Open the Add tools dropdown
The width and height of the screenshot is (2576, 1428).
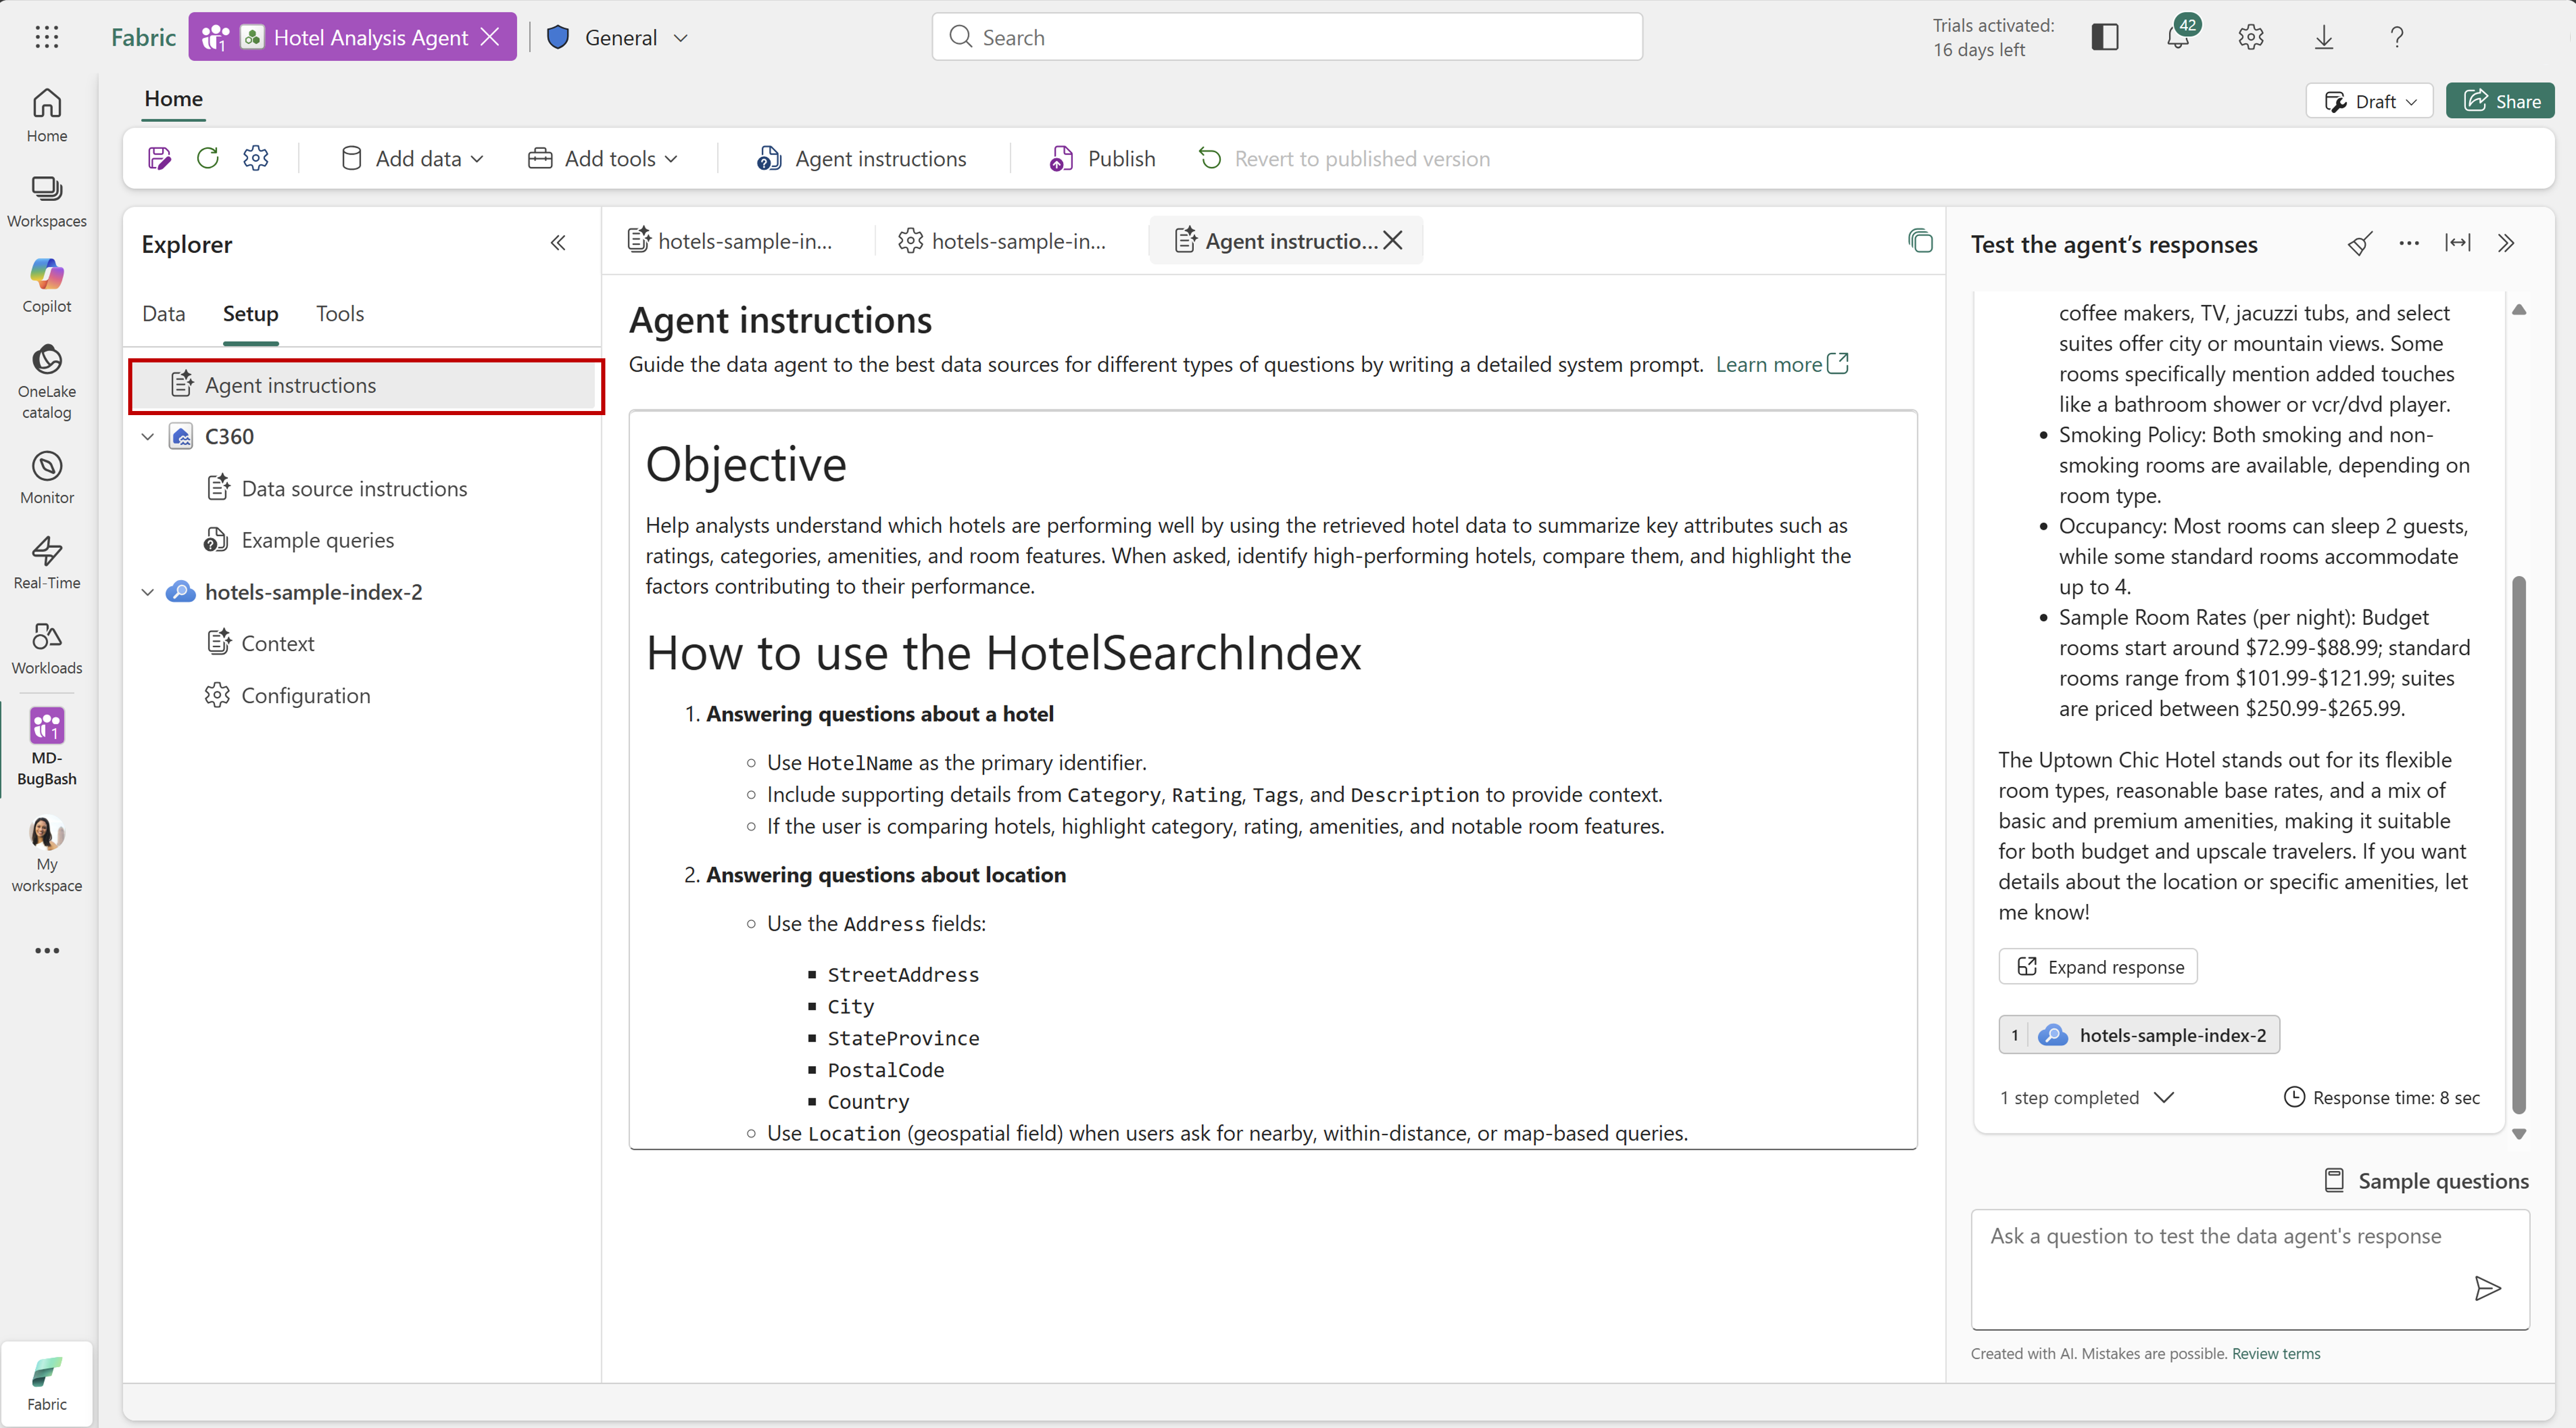click(603, 158)
